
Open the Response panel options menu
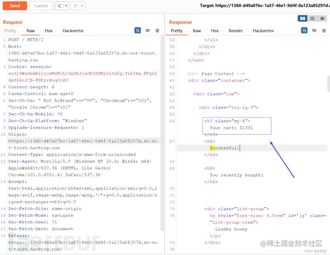point(324,31)
